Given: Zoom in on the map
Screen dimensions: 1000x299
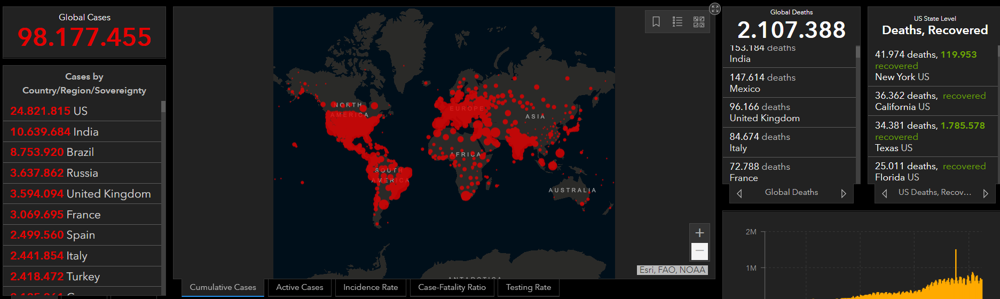Looking at the screenshot, I should pyautogui.click(x=699, y=233).
